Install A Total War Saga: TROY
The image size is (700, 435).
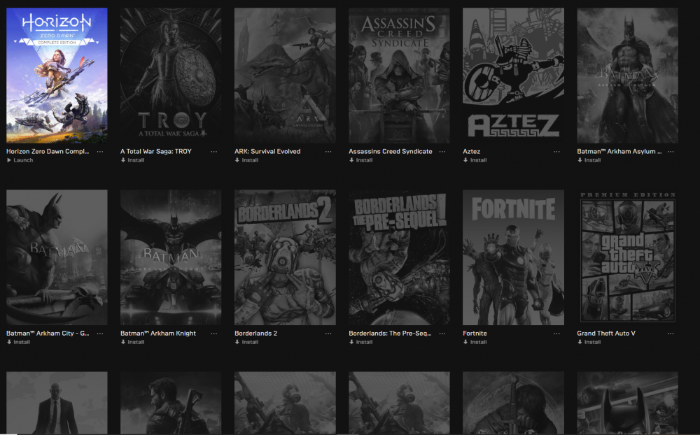(x=132, y=160)
